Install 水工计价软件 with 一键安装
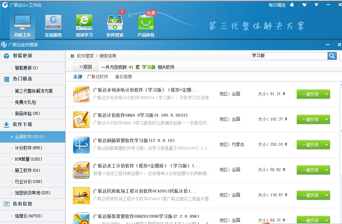Screen dimensions: 342x224 (x=310, y=170)
